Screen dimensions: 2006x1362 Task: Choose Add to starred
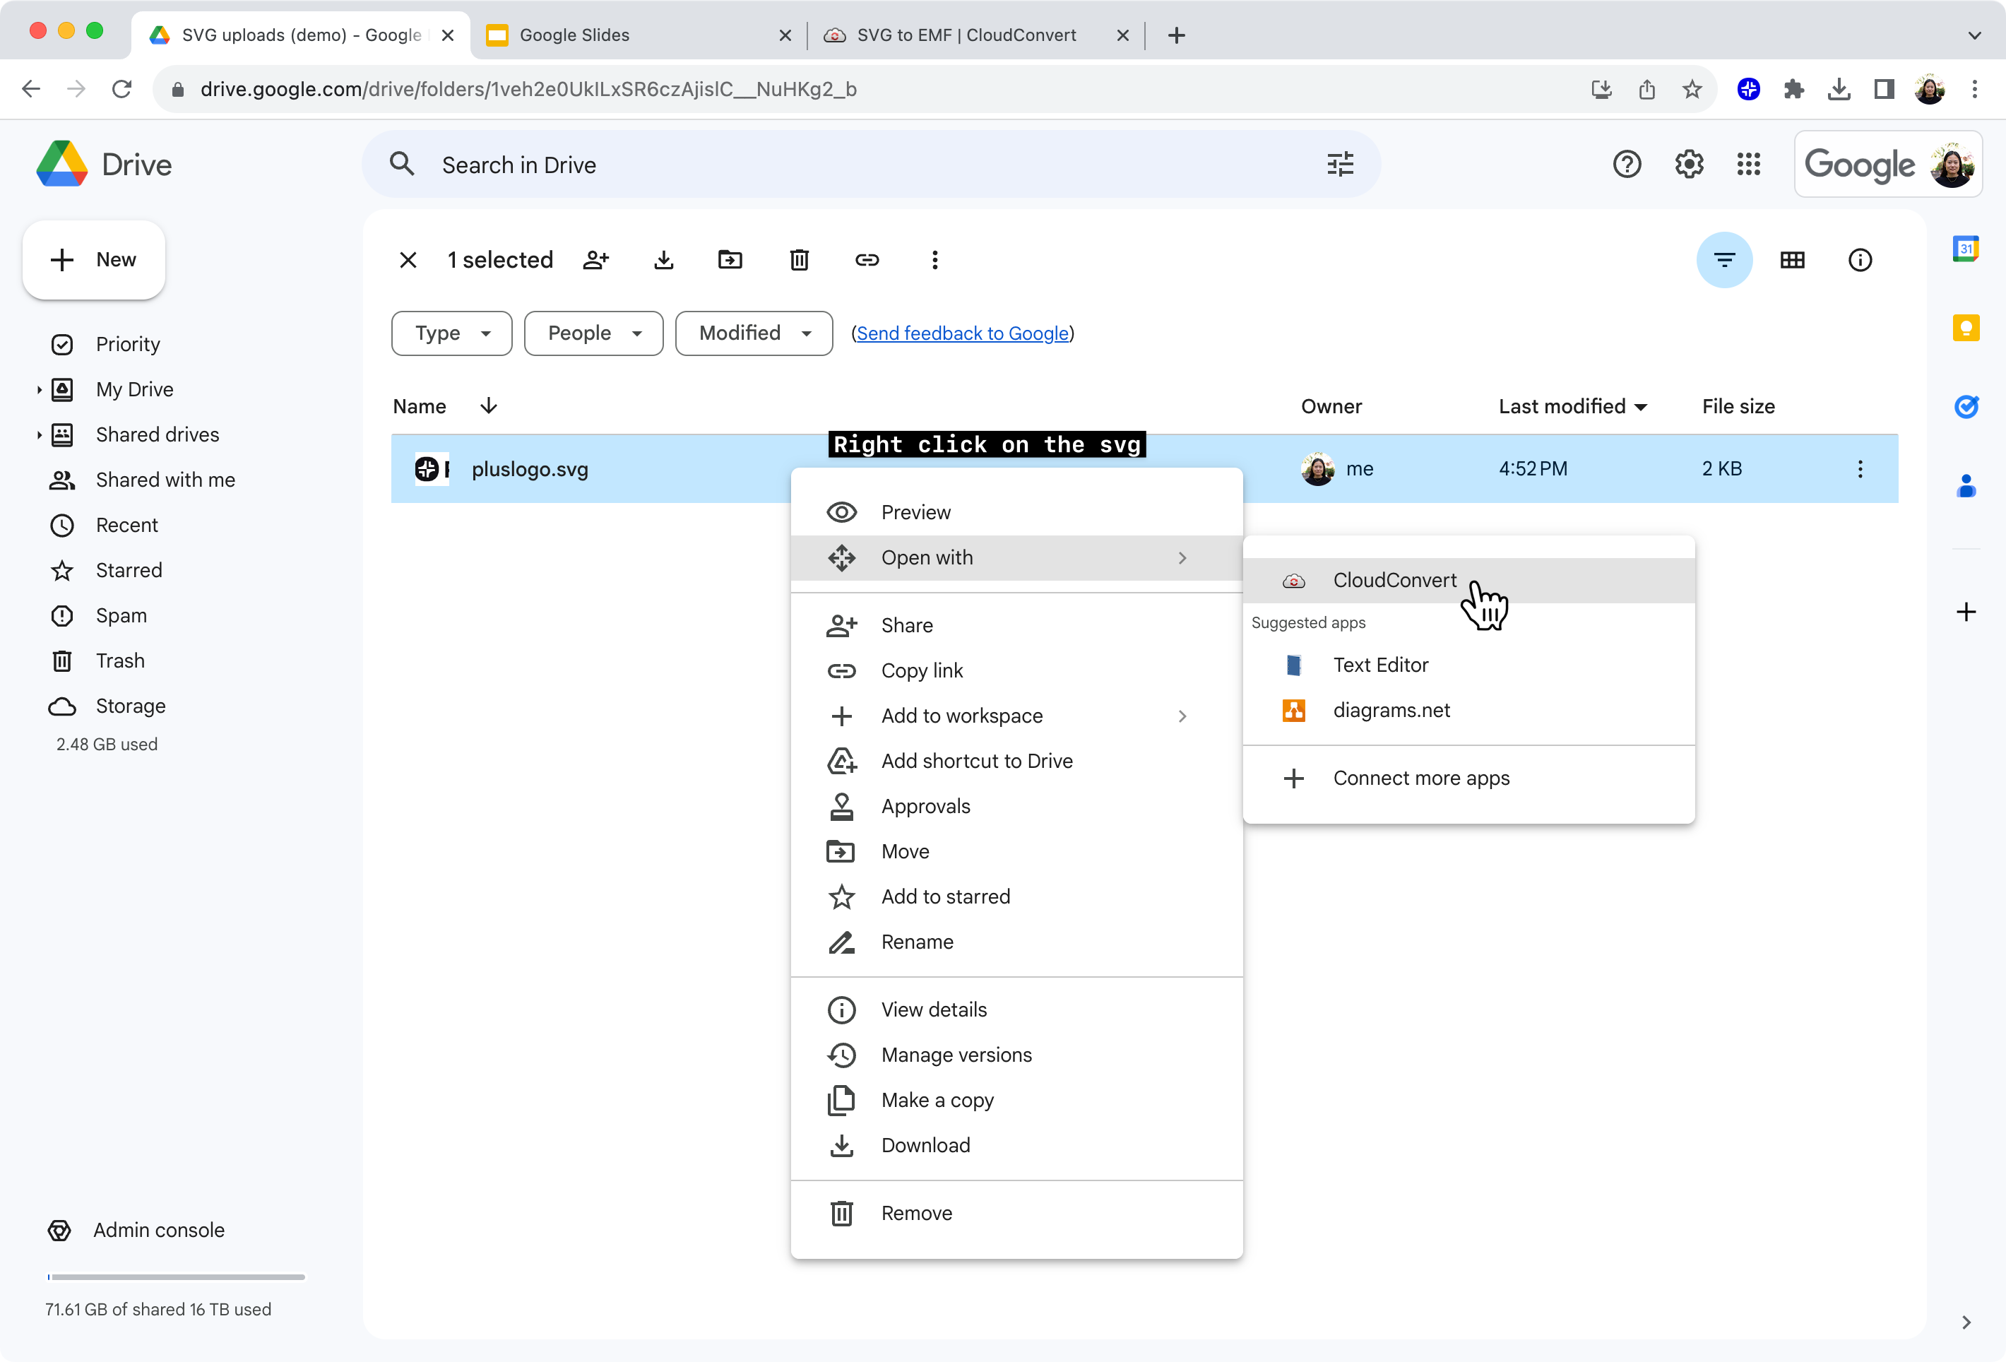click(x=1016, y=896)
